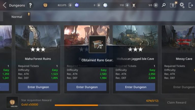The image size is (195, 110).
Task: Select the Maha Forest Ruins thumbnail image
Action: 38,39
